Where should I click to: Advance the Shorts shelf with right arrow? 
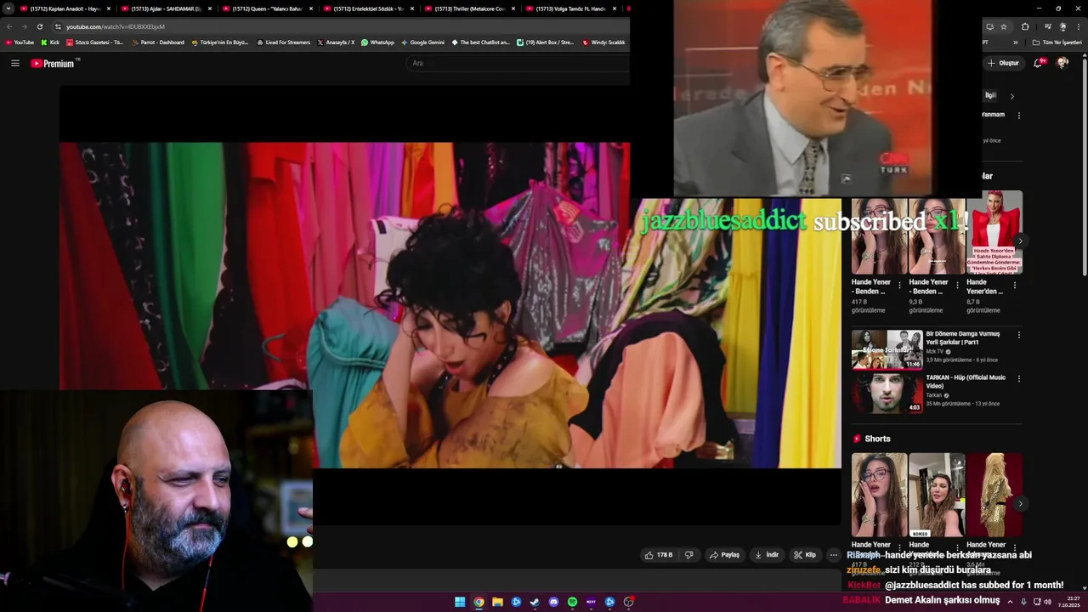pos(1020,504)
